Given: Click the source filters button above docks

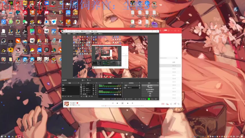Looking at the screenshot, I should (x=89, y=80).
